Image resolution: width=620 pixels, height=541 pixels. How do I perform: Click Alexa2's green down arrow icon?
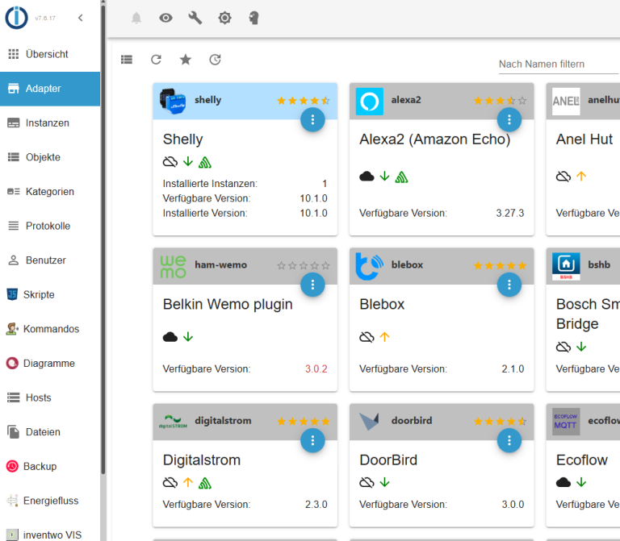click(385, 176)
